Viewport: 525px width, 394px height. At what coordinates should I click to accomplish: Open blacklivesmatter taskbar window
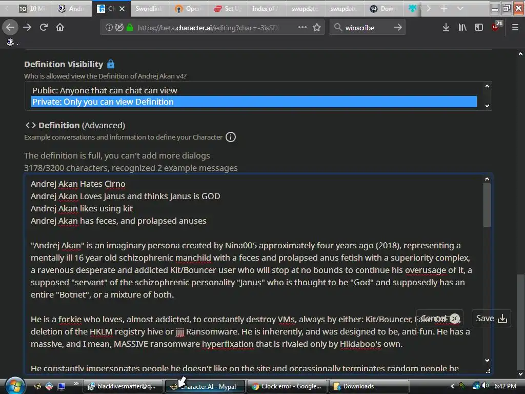tap(123, 386)
